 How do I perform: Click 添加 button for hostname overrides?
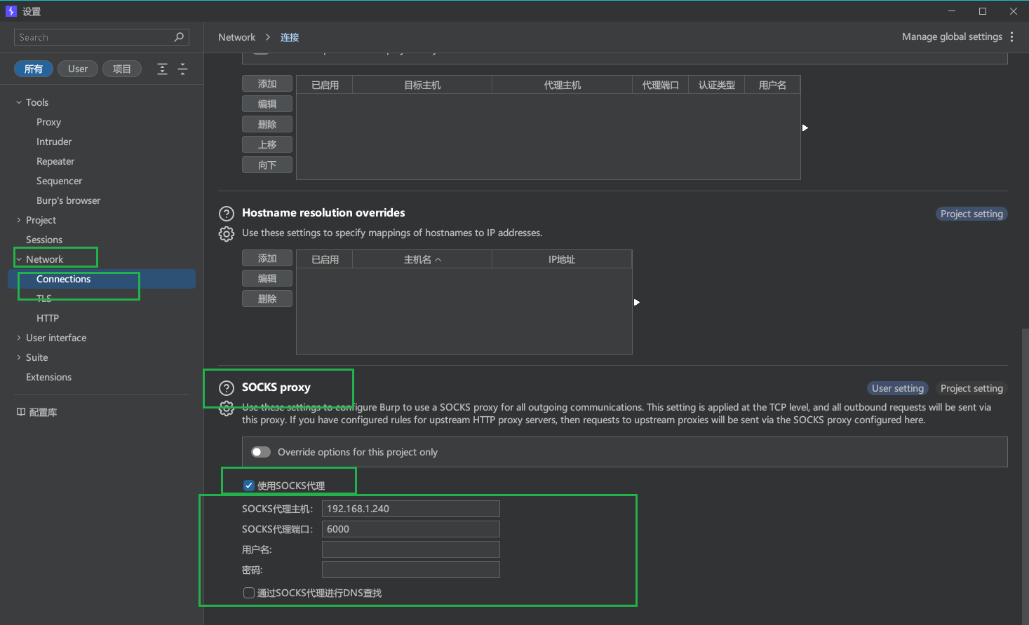coord(267,258)
